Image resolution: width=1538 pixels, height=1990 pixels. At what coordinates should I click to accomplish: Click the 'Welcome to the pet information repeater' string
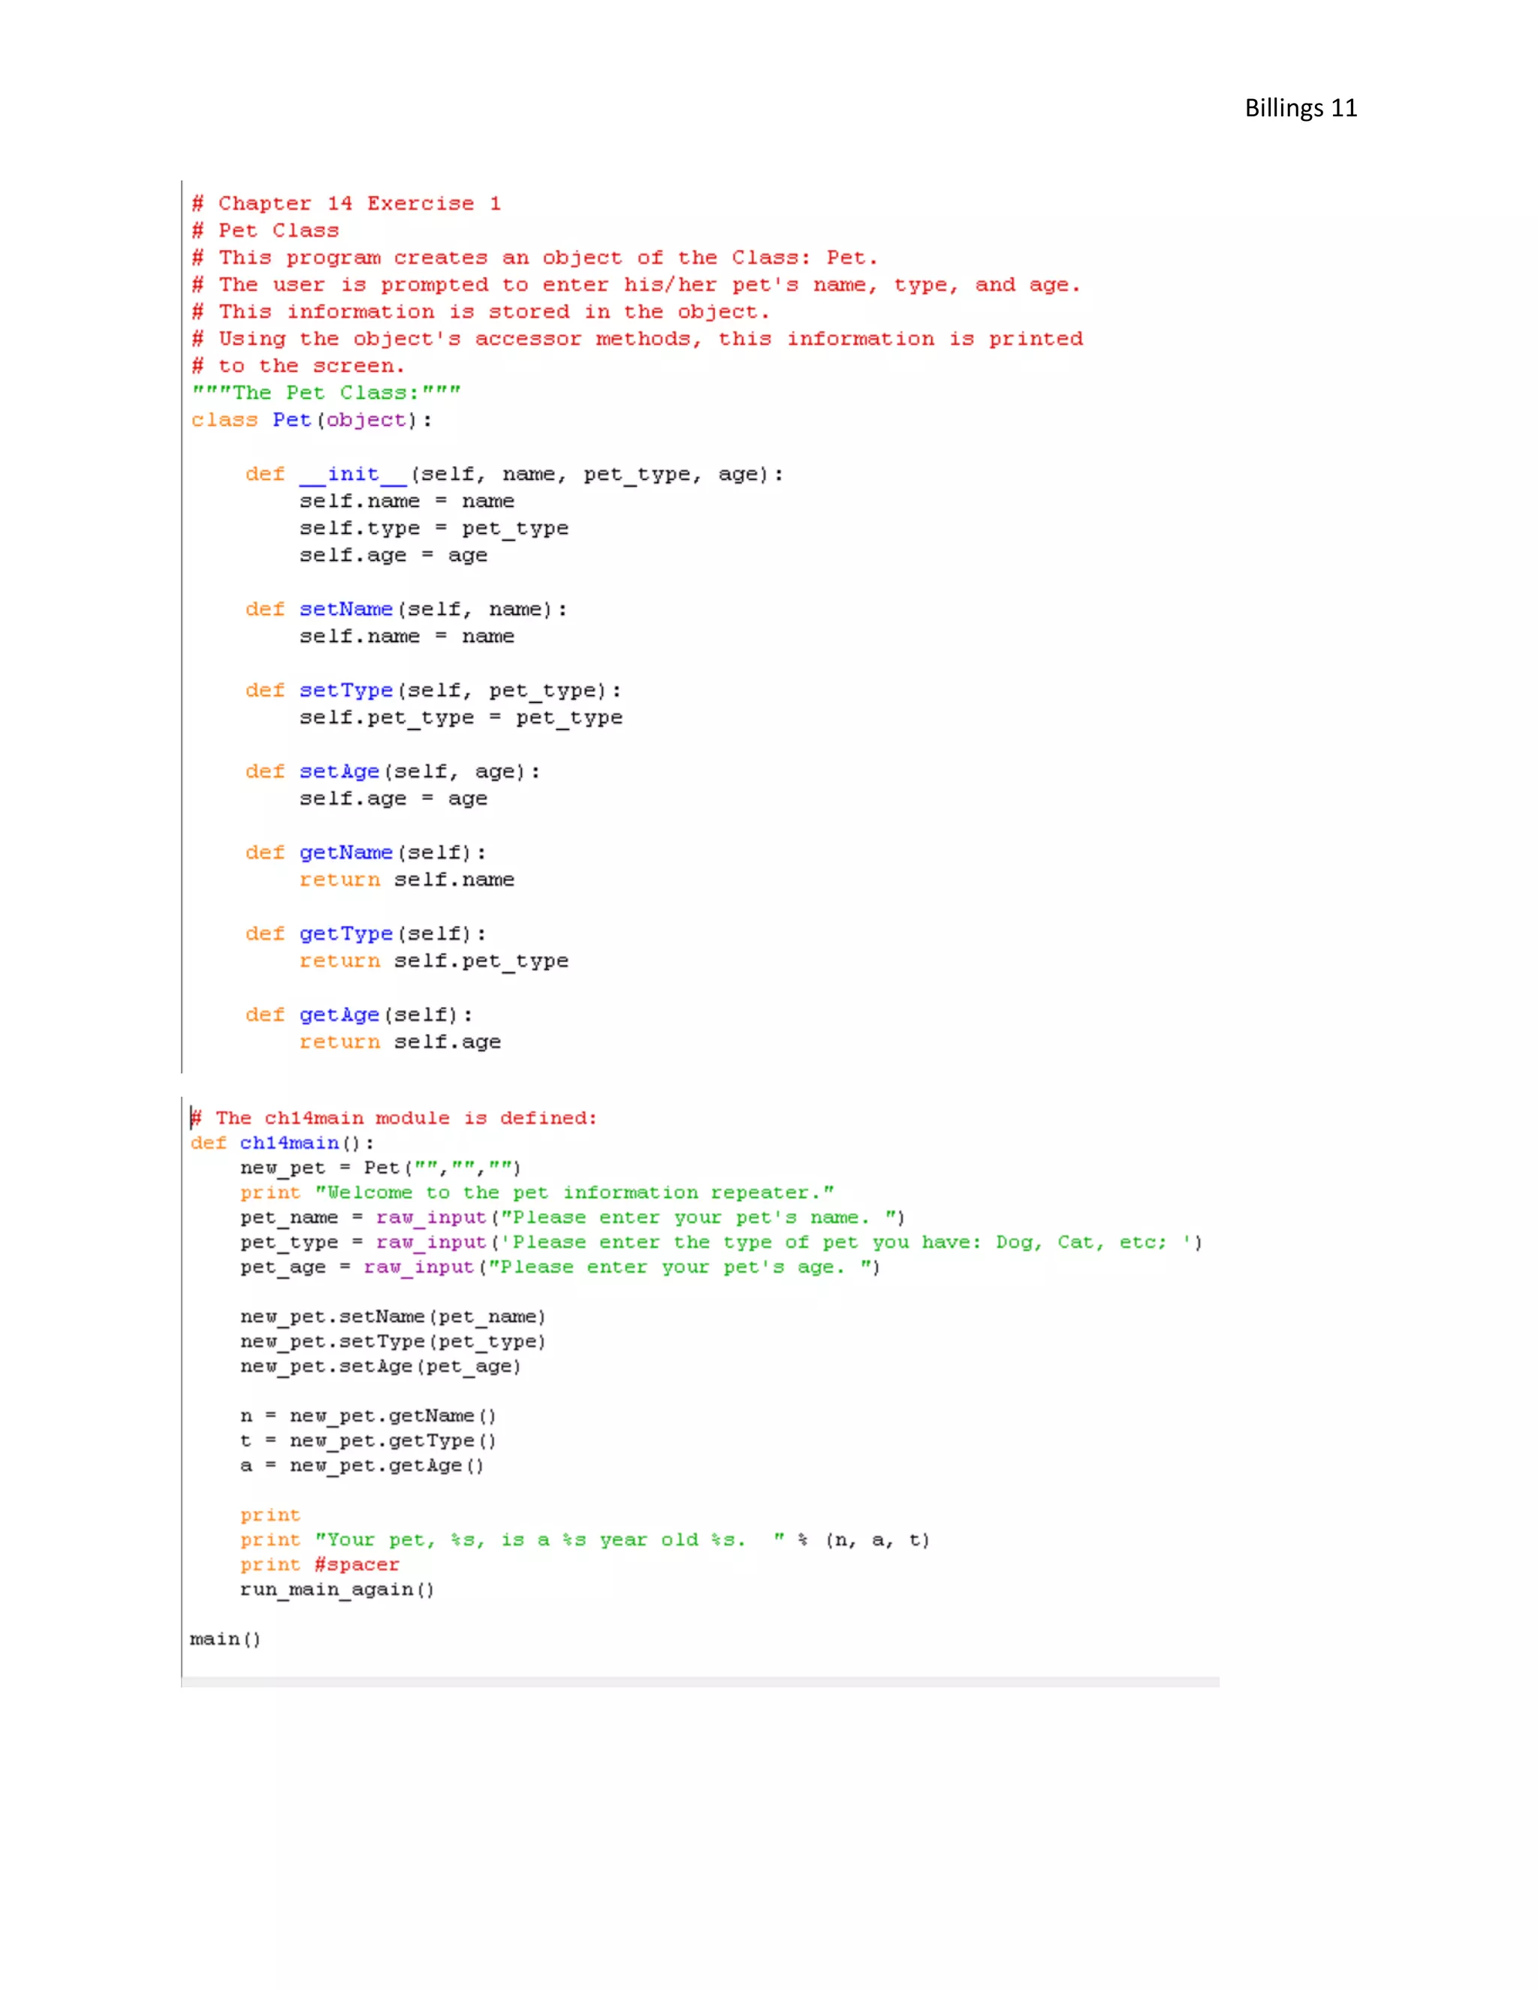coord(574,1192)
